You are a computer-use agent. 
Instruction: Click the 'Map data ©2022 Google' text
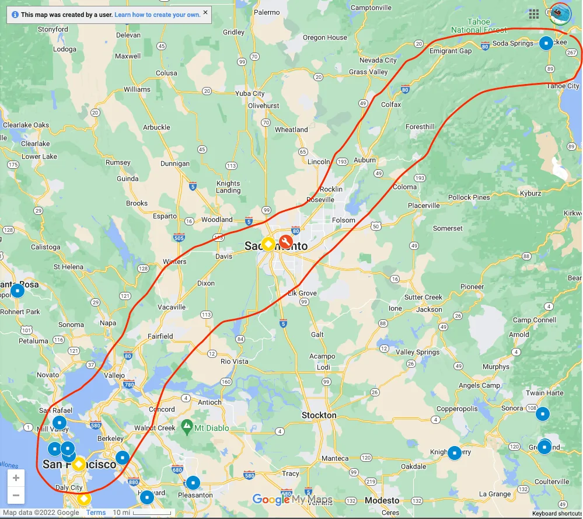(x=41, y=513)
